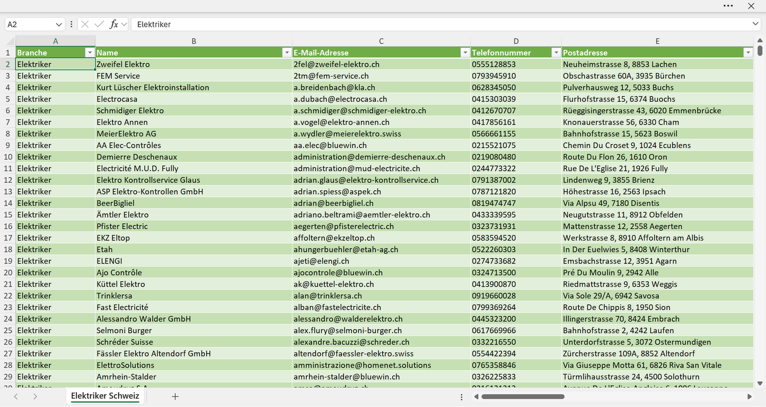Select cell 2tm@fem-service.ch
The image size is (766, 407).
tap(381, 76)
